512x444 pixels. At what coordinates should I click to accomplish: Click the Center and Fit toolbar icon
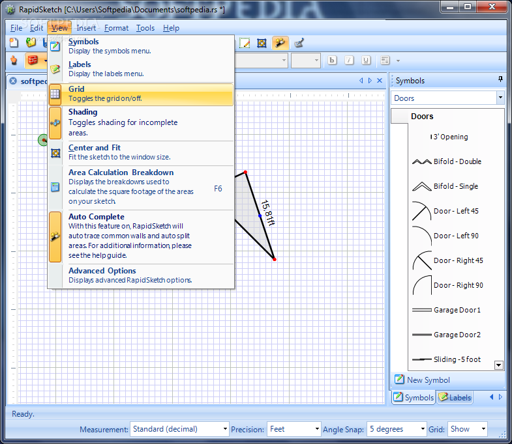(262, 43)
